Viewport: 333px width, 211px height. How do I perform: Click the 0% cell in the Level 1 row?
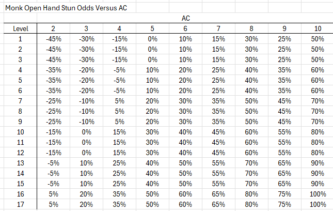[152, 39]
